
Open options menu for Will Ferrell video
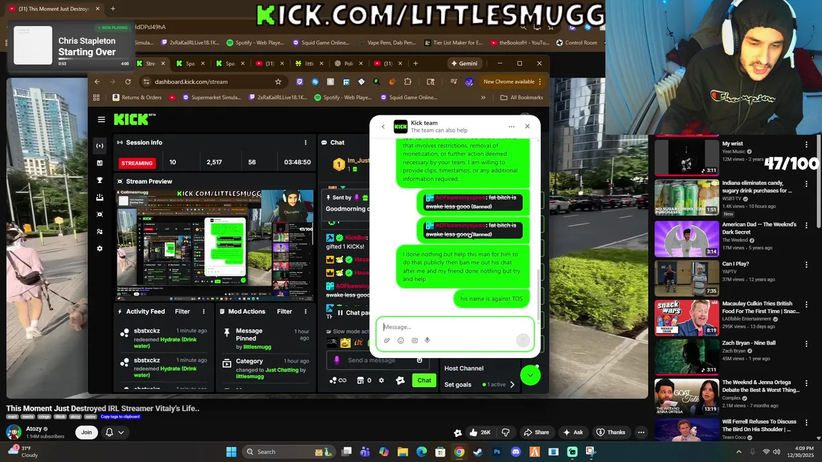pos(807,423)
